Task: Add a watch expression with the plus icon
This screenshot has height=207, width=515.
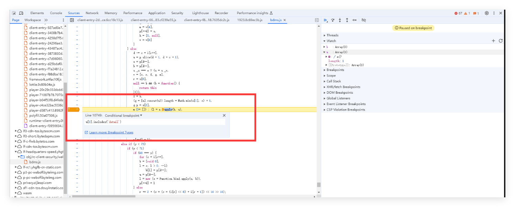Action: (x=493, y=41)
